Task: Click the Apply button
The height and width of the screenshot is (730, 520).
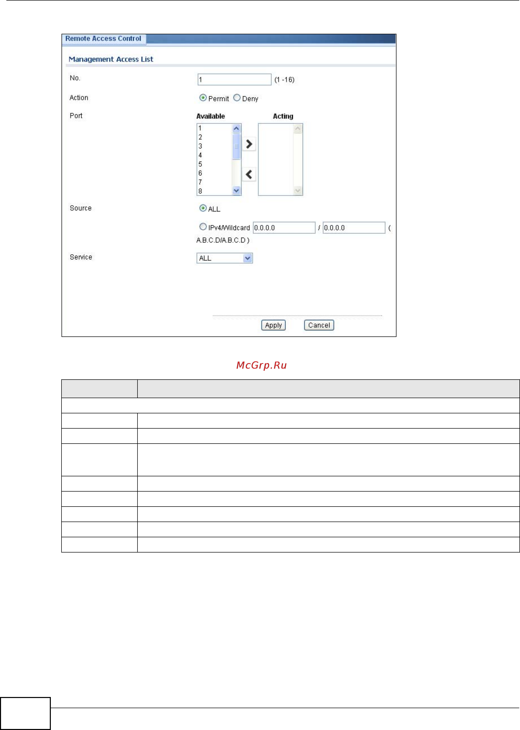Action: click(273, 325)
